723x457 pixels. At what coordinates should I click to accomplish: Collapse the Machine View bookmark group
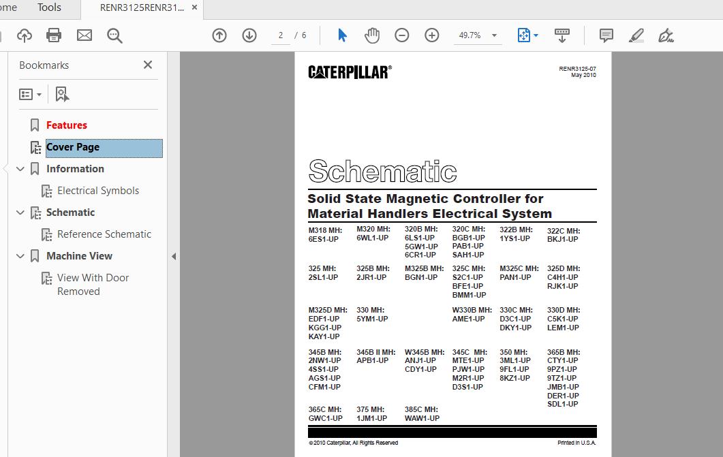[20, 256]
